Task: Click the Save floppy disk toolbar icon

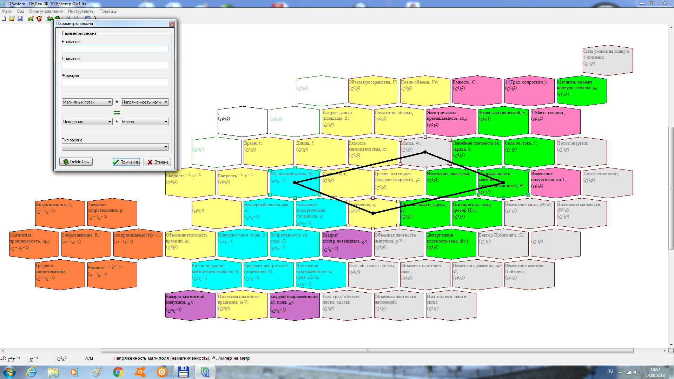Action: [20, 18]
